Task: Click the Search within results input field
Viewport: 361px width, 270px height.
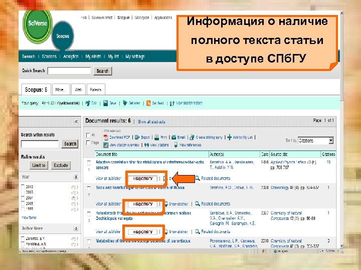Action: 40,144
